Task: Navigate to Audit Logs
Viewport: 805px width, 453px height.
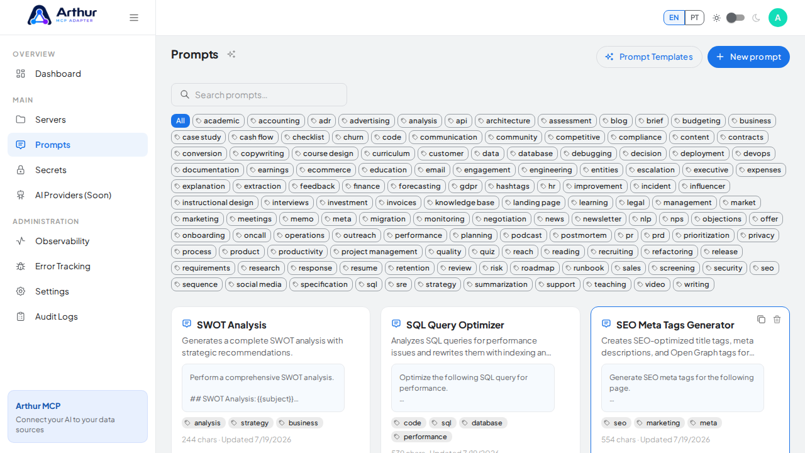Action: coord(77,316)
